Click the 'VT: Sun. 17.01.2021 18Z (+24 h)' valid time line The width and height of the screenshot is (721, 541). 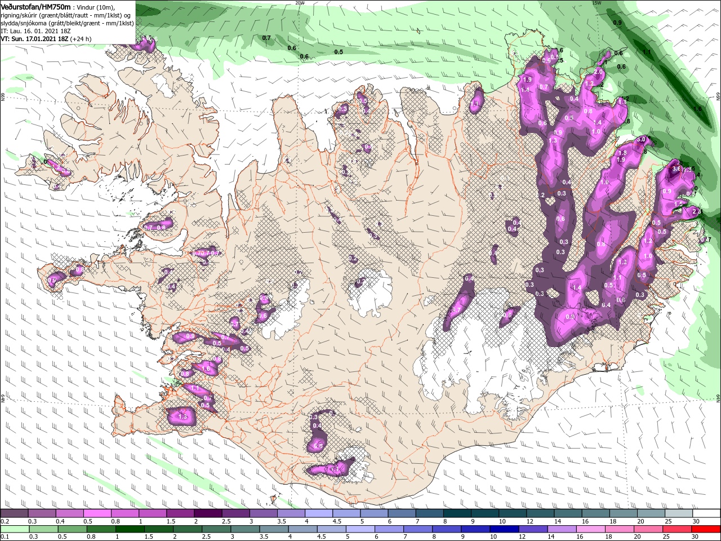tap(46, 39)
